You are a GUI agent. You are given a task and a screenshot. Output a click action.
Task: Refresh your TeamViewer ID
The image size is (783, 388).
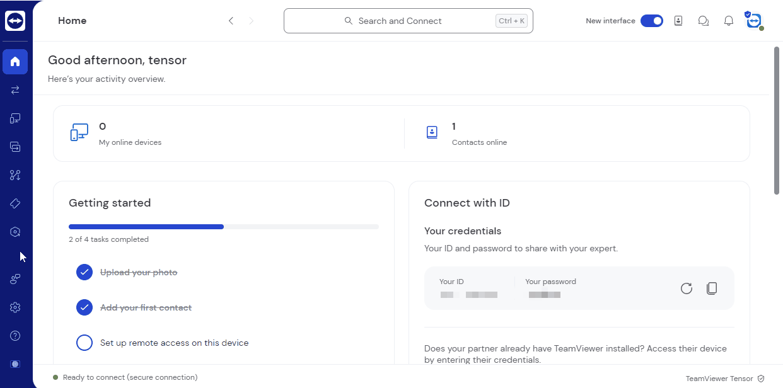(x=687, y=288)
